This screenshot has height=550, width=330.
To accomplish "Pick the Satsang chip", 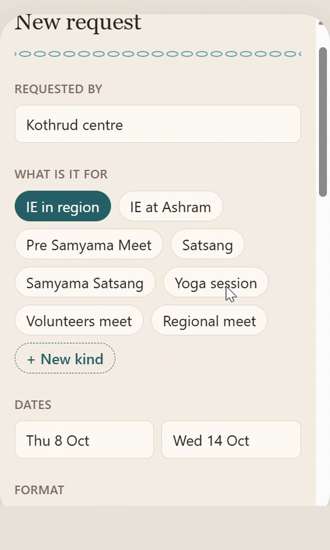I will [x=208, y=244].
